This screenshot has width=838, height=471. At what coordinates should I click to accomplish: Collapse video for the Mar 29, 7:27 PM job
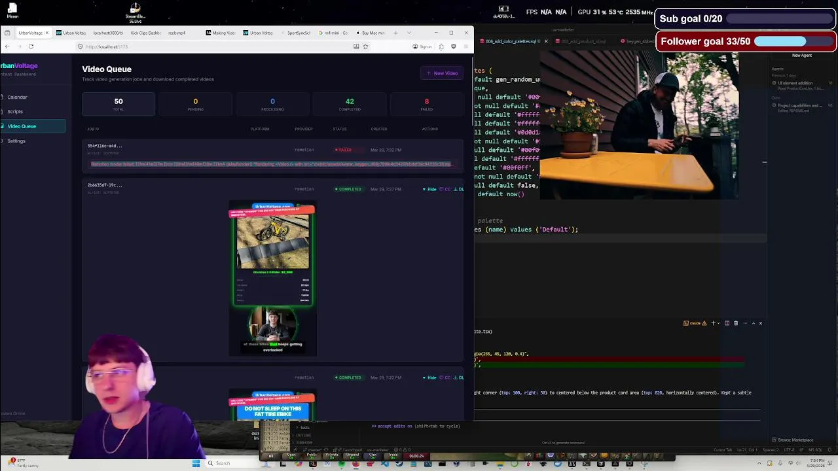(429, 189)
